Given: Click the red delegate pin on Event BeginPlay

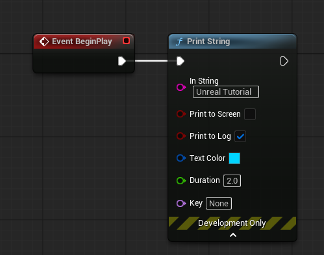Looking at the screenshot, I should coord(126,41).
